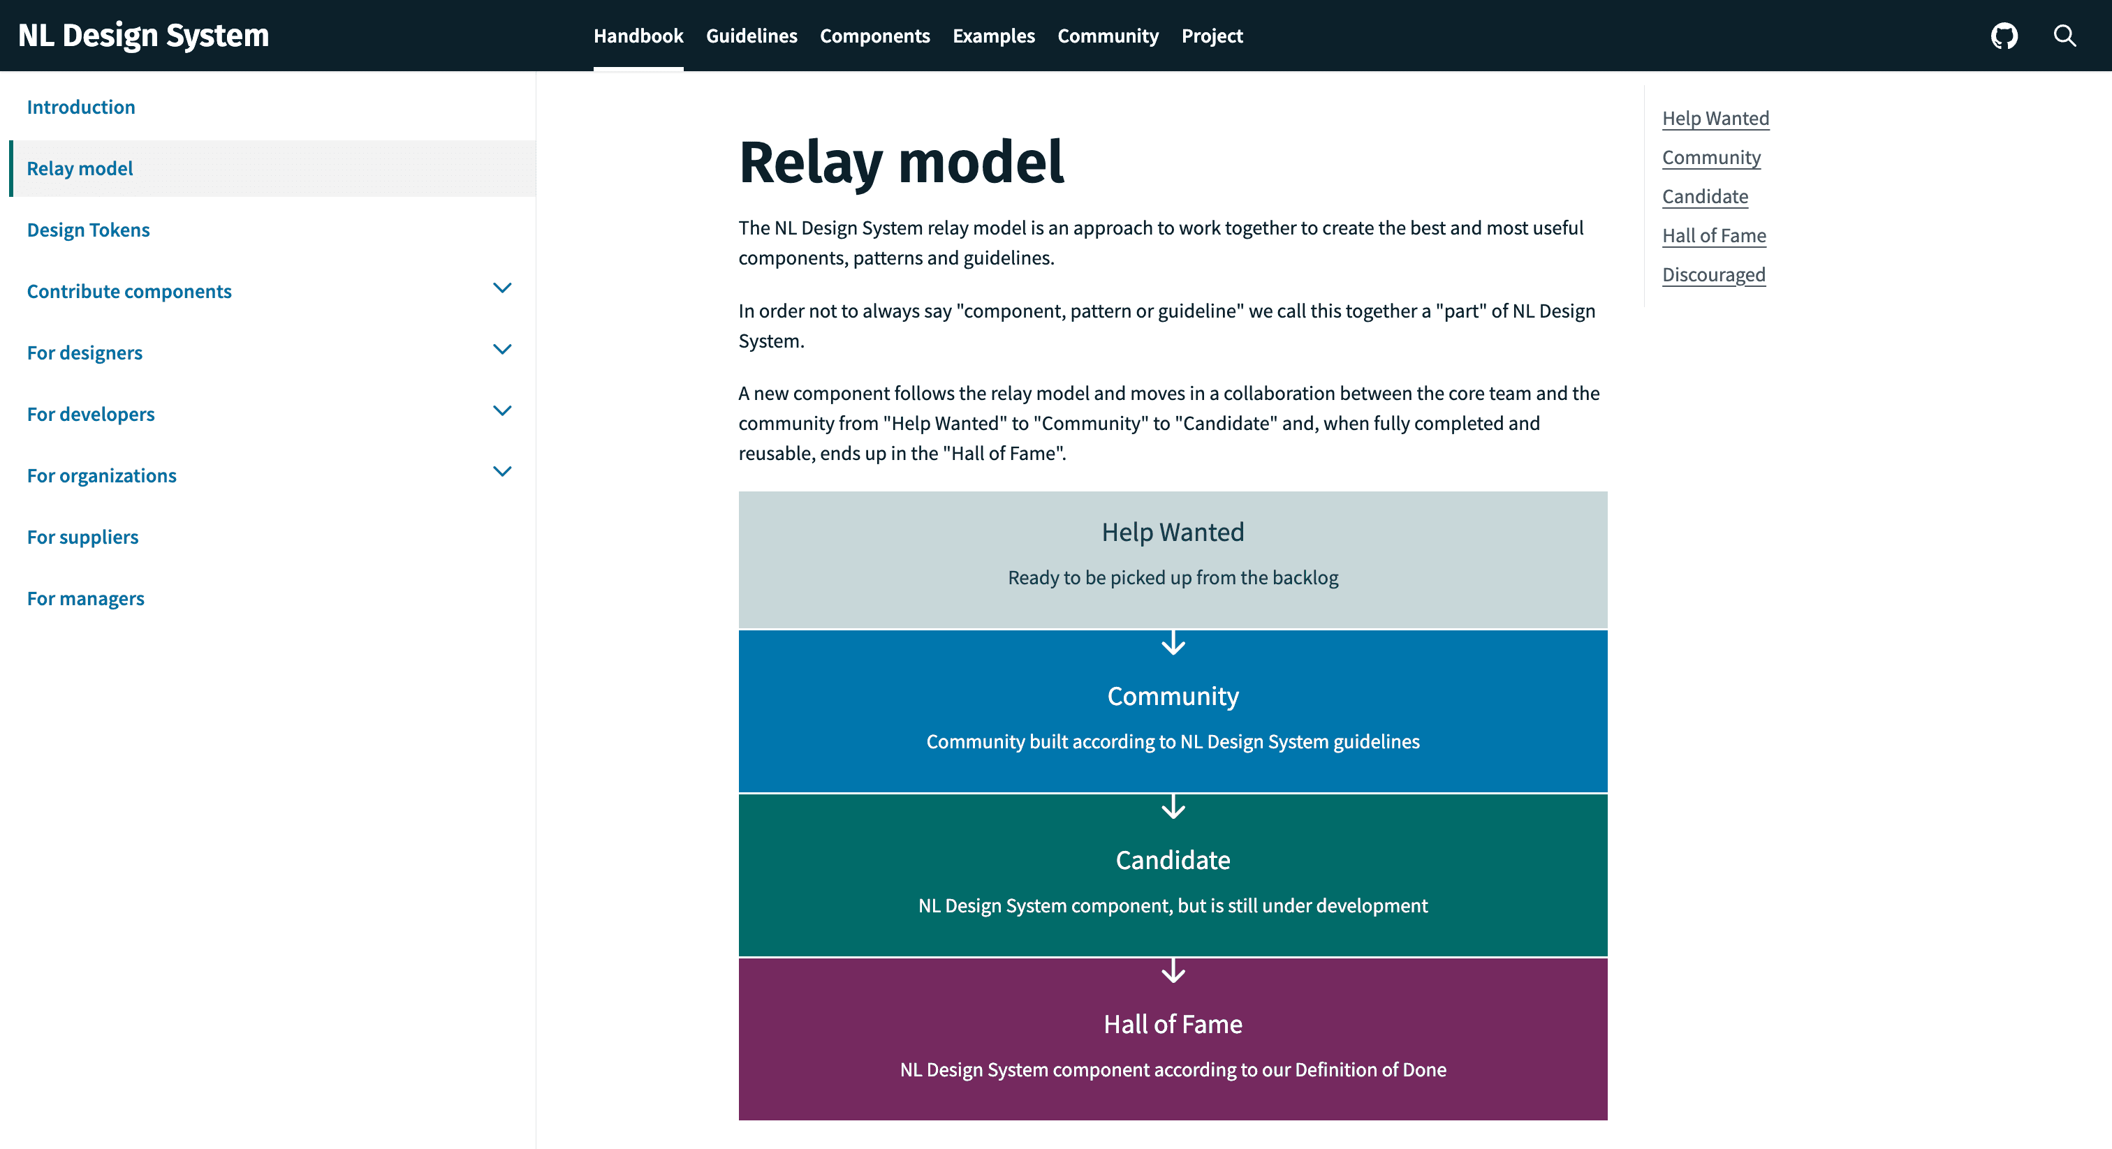Jump to Discouraged in table of contents

(x=1715, y=274)
